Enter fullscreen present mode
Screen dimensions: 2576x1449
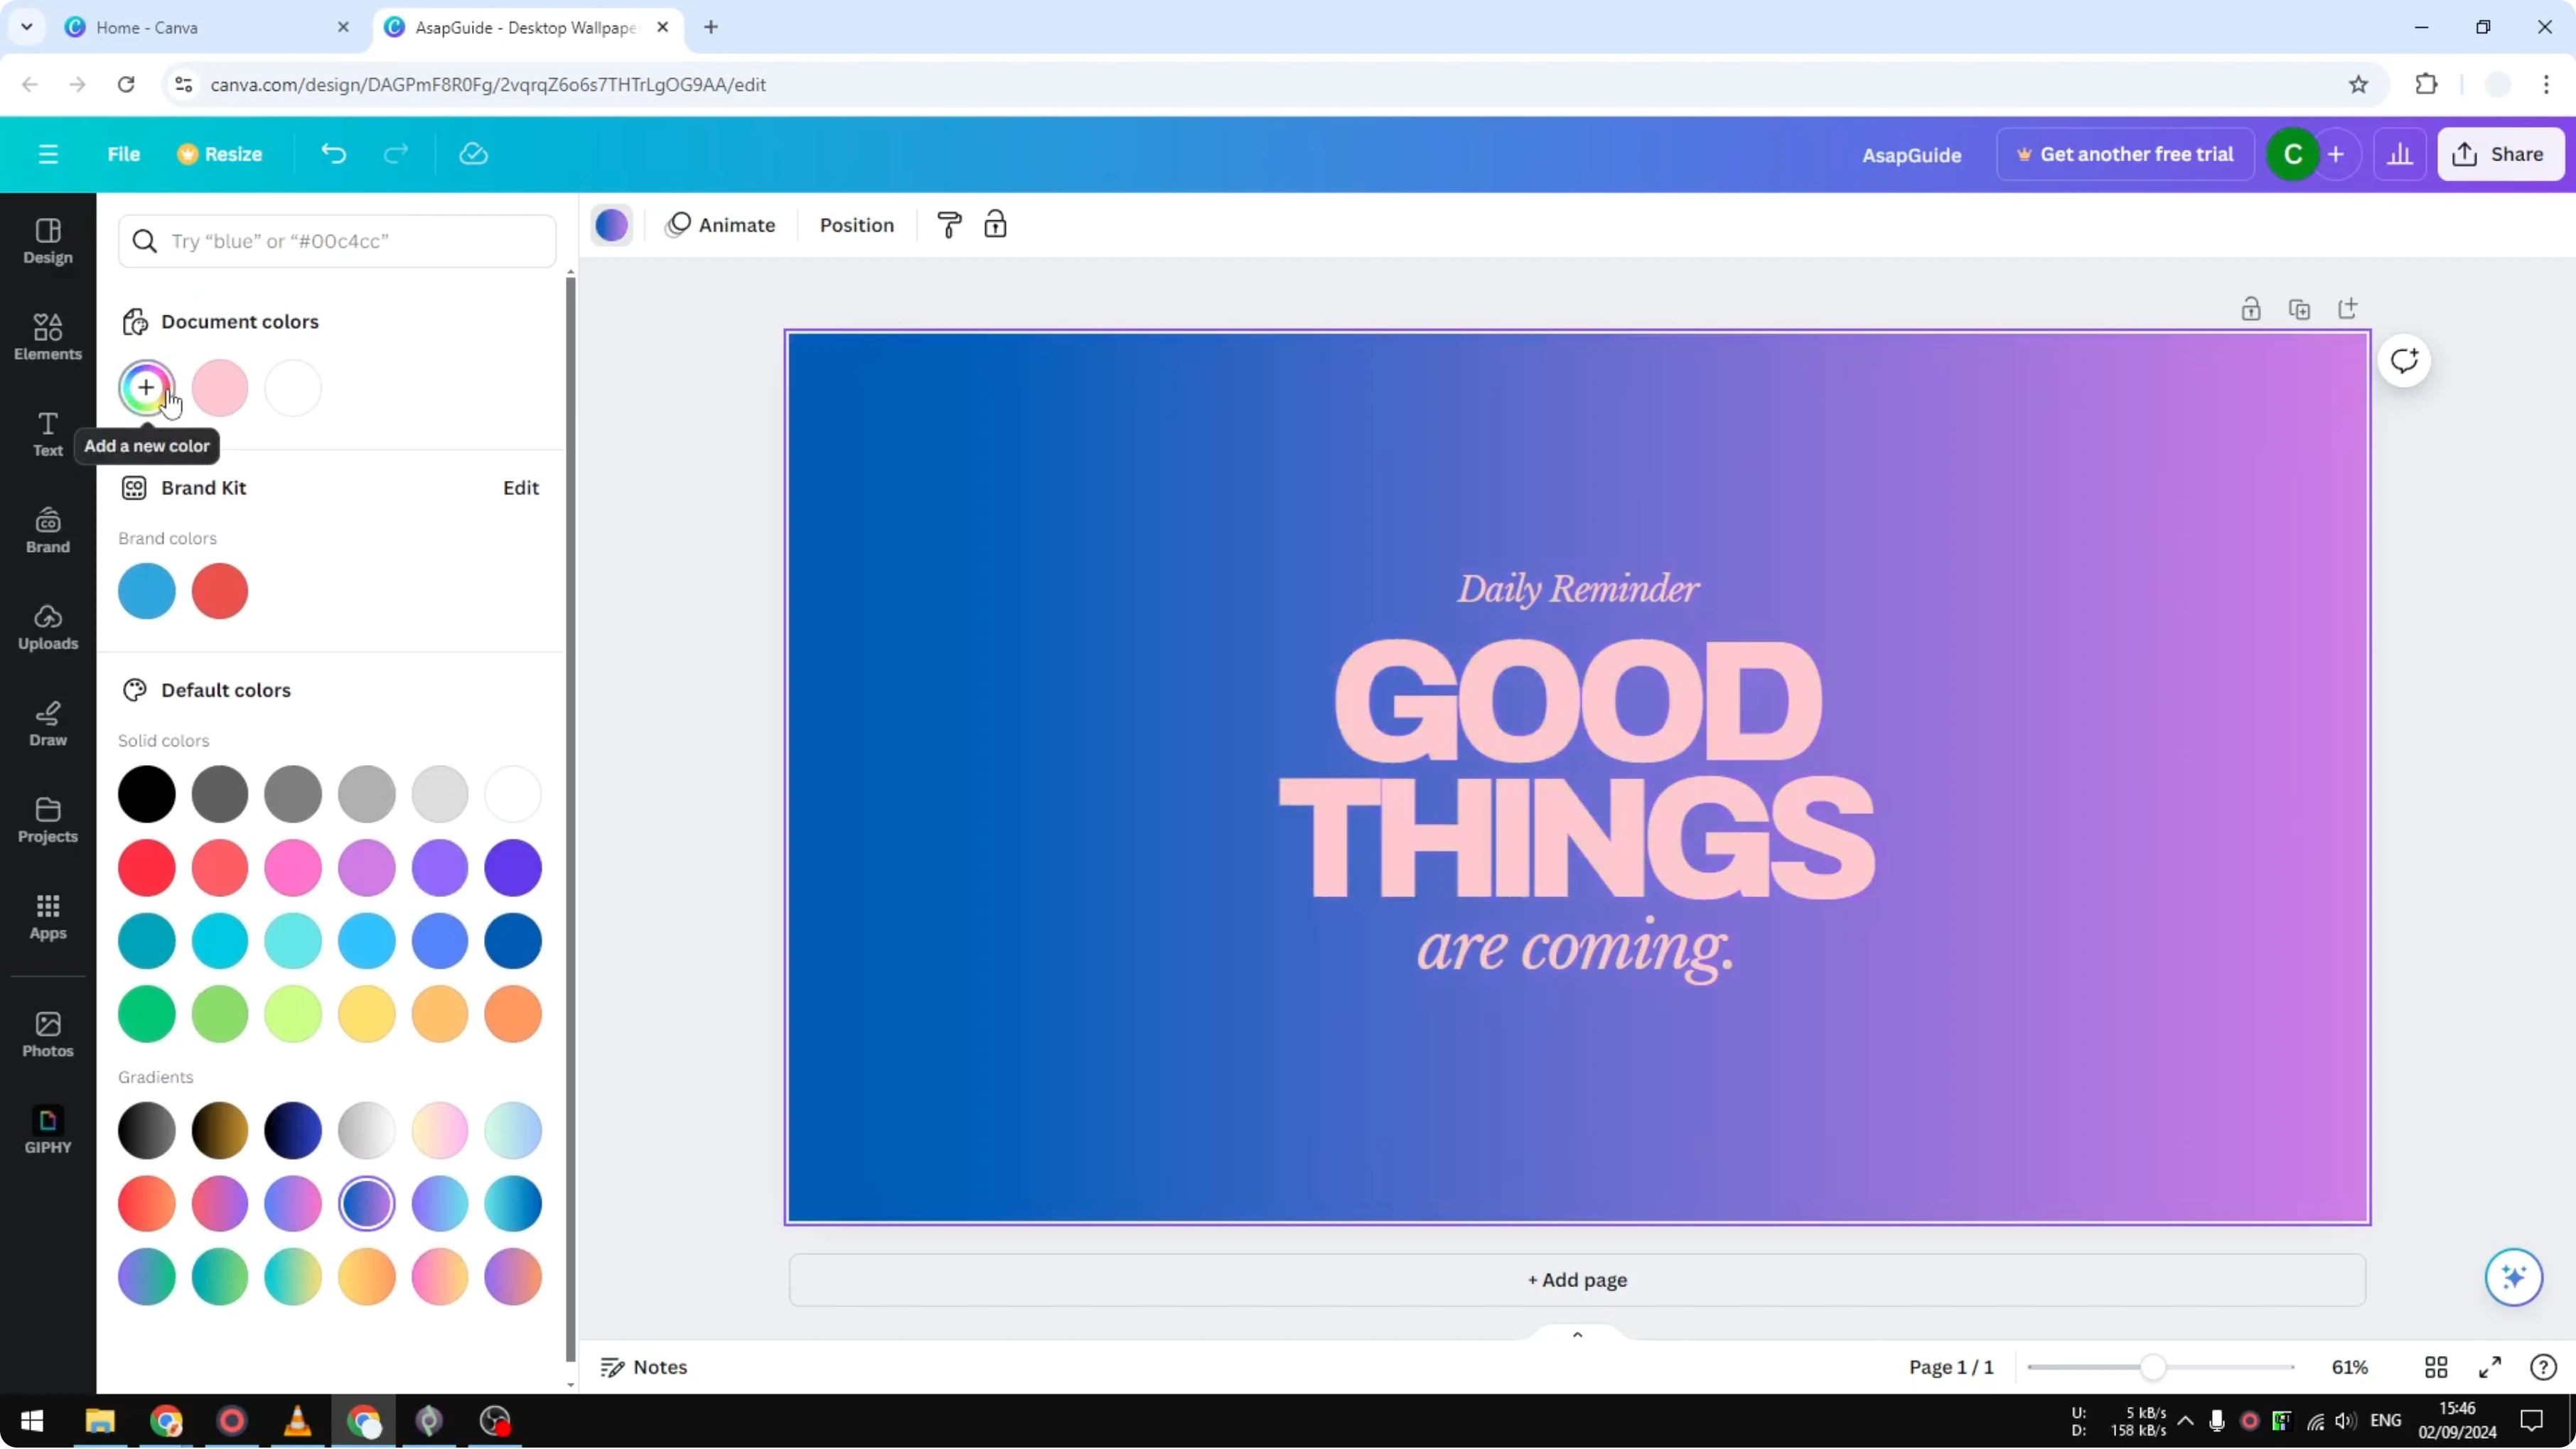[2490, 1367]
